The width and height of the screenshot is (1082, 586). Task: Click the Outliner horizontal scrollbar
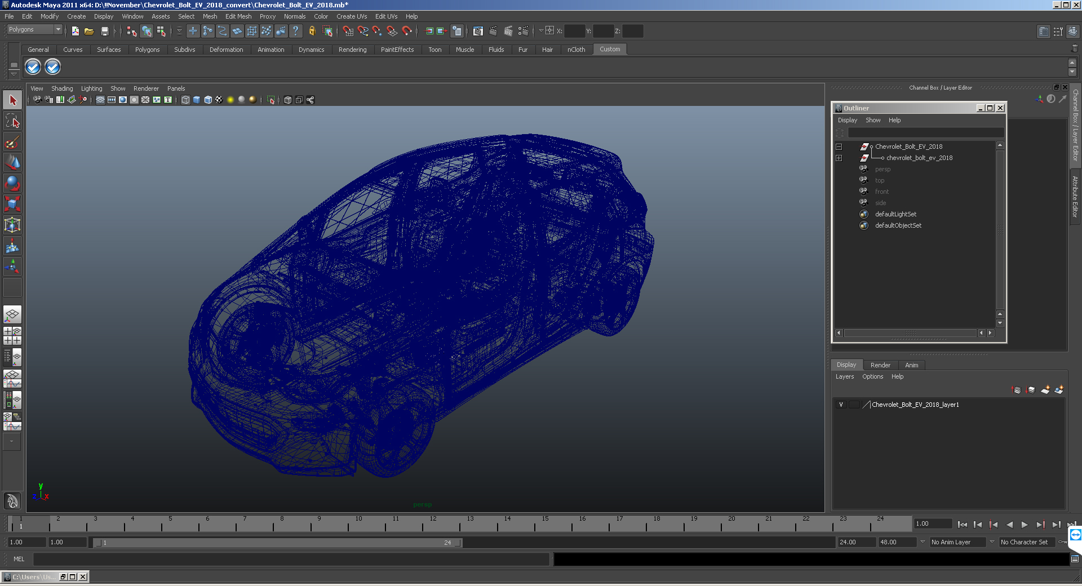(910, 333)
